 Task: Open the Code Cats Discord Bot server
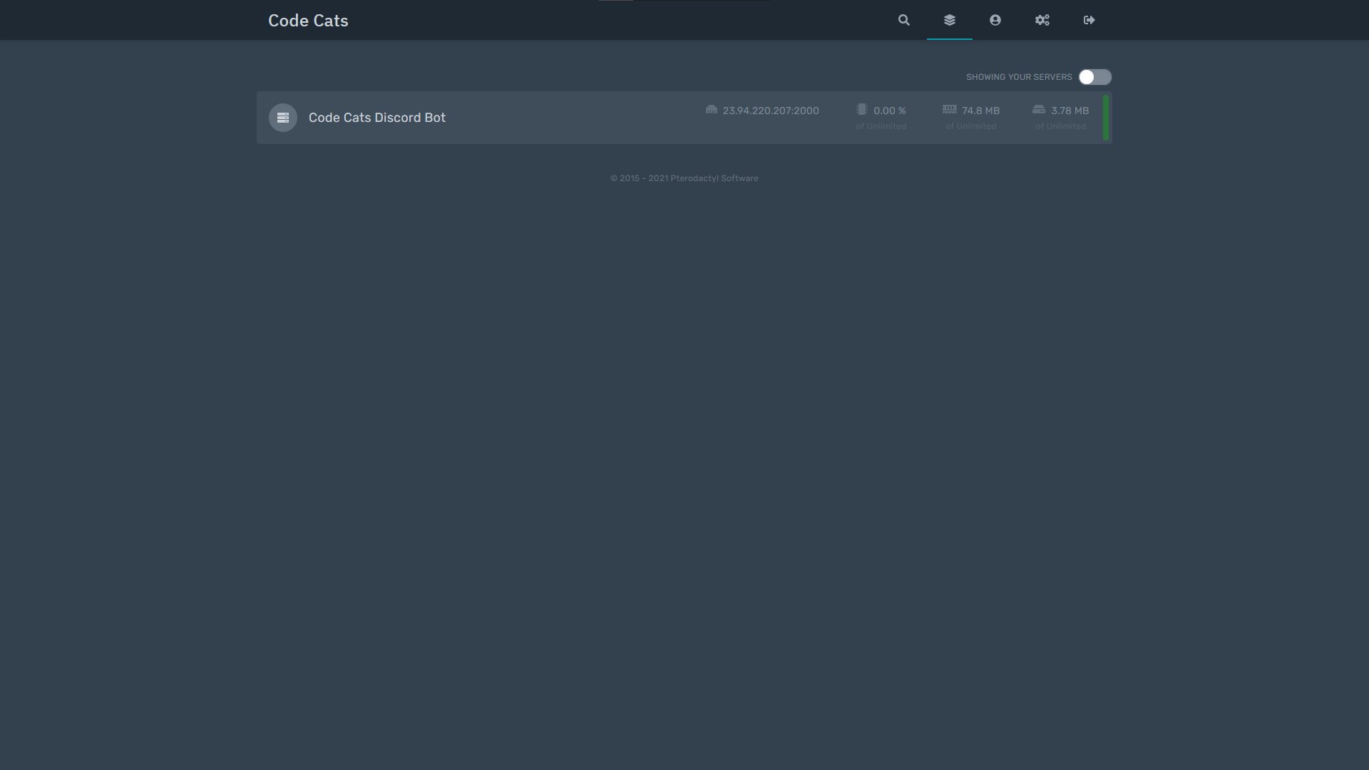click(684, 118)
